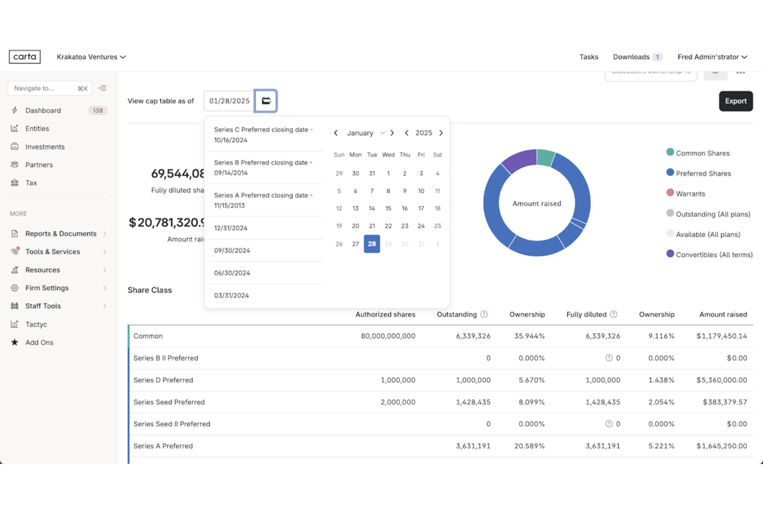The height and width of the screenshot is (508, 763).
Task: Expand Tools & Services submenu
Action: pos(105,252)
